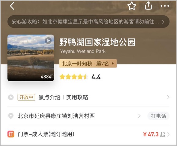This screenshot has height=146, width=177.
Task: Tap the 打电话 button
Action: tap(158, 116)
